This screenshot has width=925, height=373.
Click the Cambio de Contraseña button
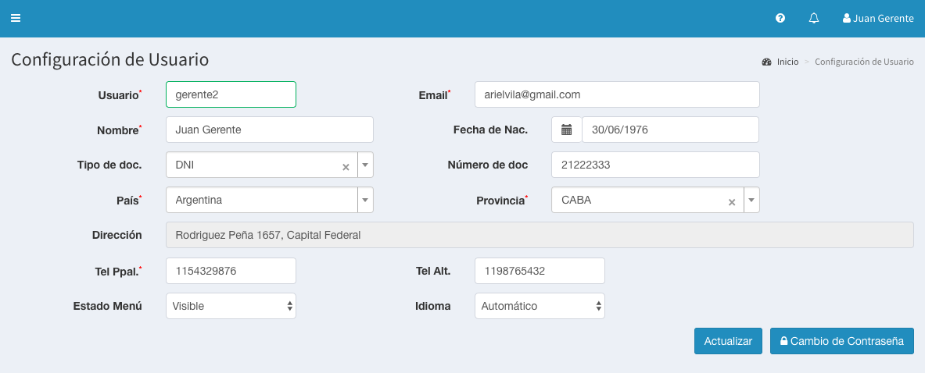click(x=841, y=341)
